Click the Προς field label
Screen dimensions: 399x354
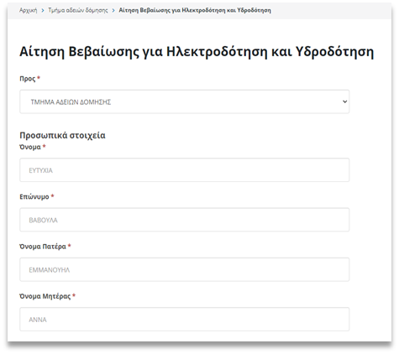tap(28, 79)
